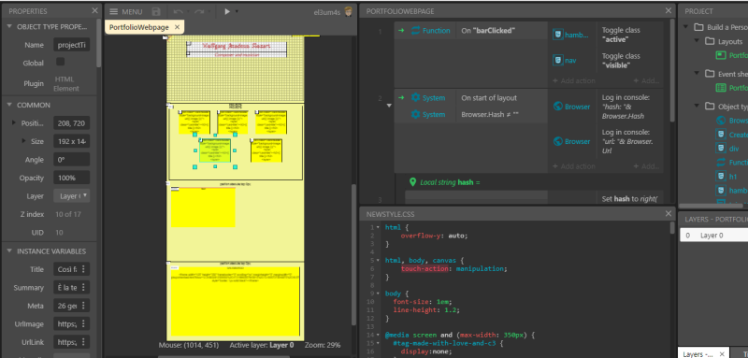Open the Layer dropdown in properties
748x358 pixels.
72,196
